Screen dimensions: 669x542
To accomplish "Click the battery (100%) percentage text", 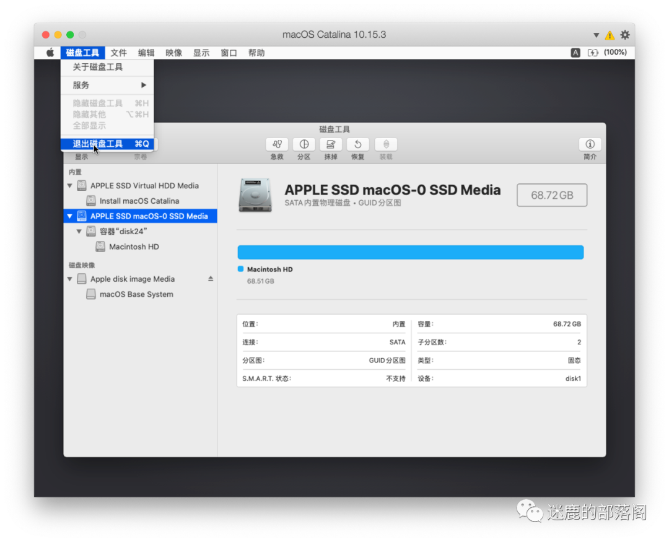I will 615,52.
